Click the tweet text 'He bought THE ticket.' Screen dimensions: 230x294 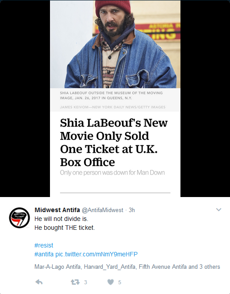(x=65, y=228)
